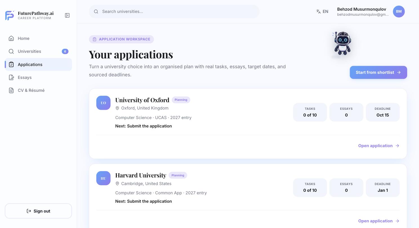The height and width of the screenshot is (228, 419).
Task: Click the CV & Résumé document icon
Action: pos(11,90)
